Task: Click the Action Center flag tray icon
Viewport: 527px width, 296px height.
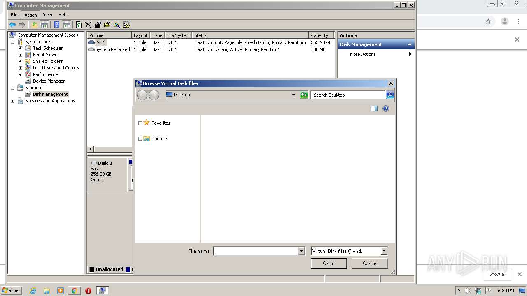Action: coord(487,291)
